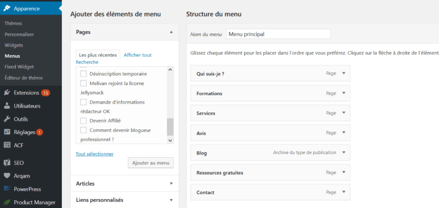Click the Réglages settings icon
The width and height of the screenshot is (439, 208).
7,132
